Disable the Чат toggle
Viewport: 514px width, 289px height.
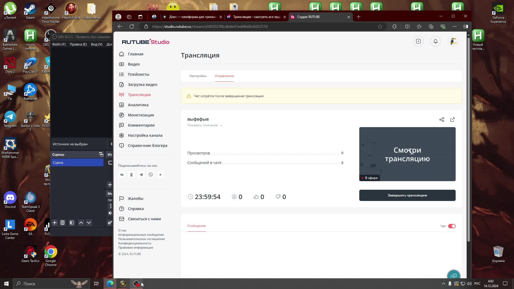[x=452, y=226]
